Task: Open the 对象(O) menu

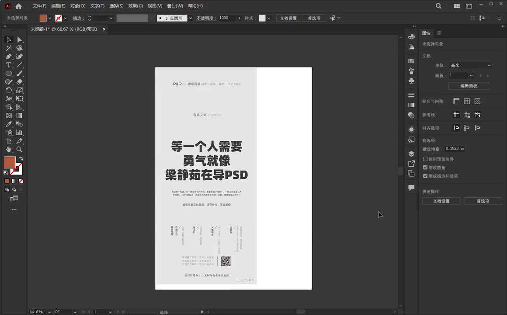Action: [x=78, y=6]
